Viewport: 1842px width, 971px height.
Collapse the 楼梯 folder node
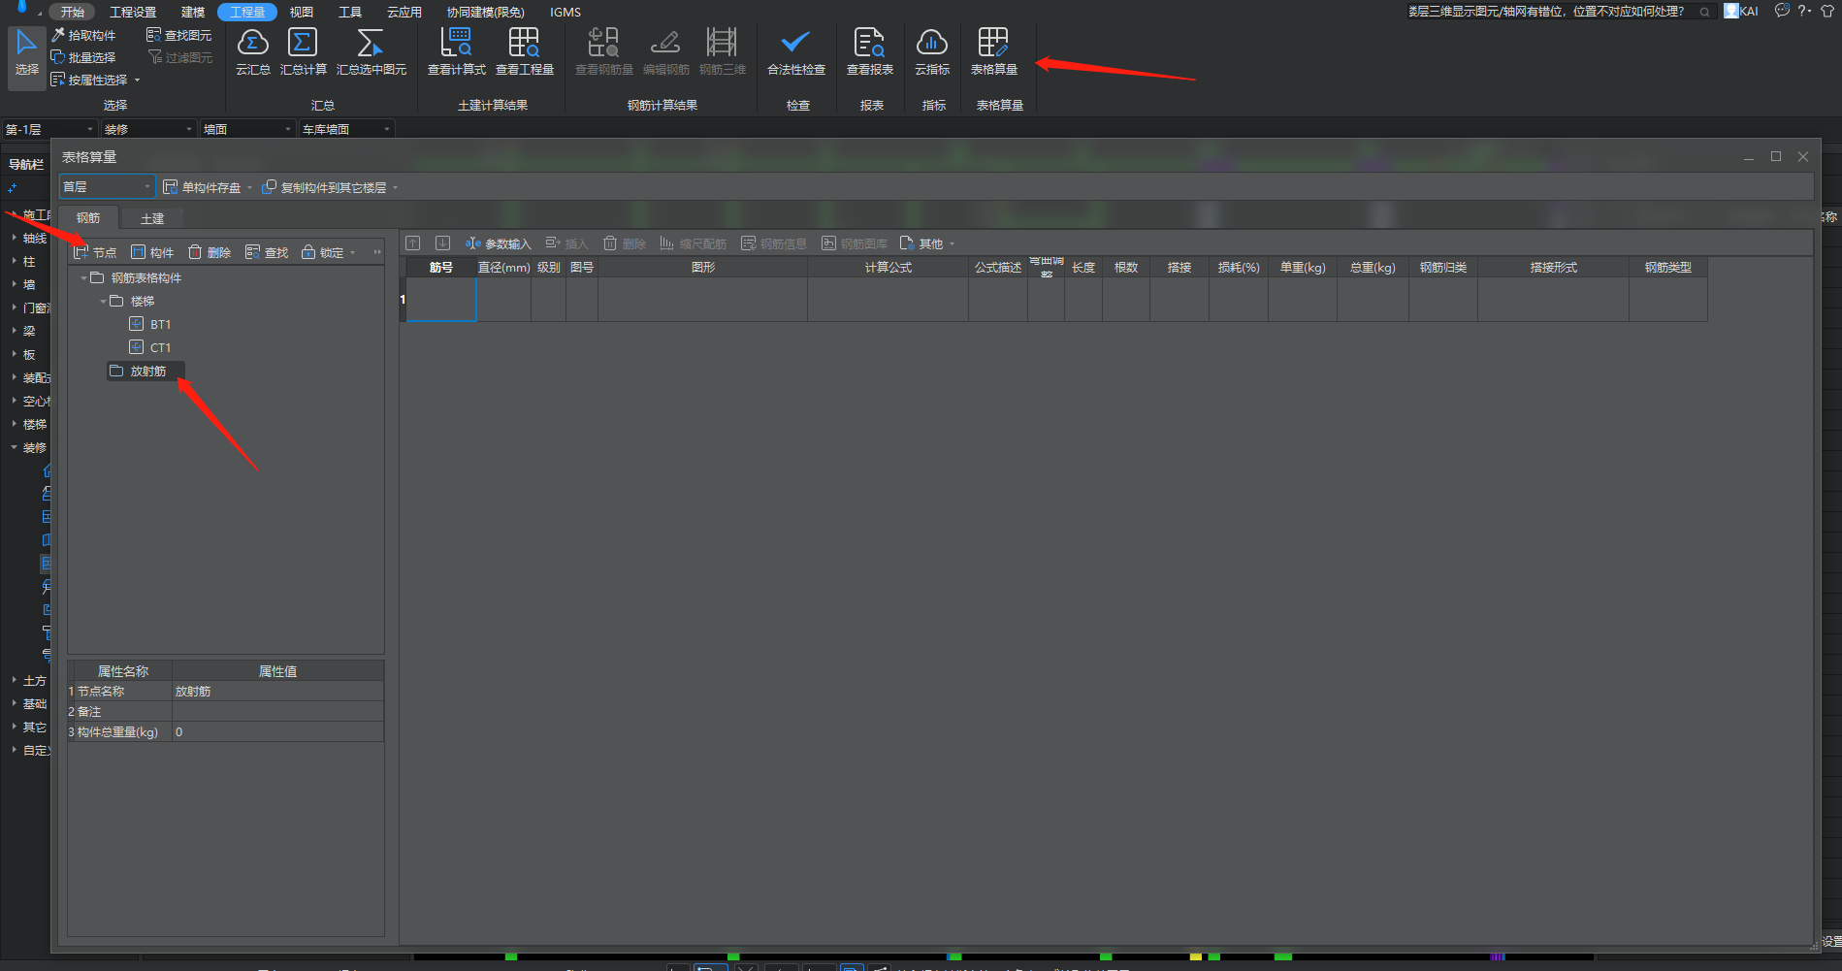pos(104,302)
